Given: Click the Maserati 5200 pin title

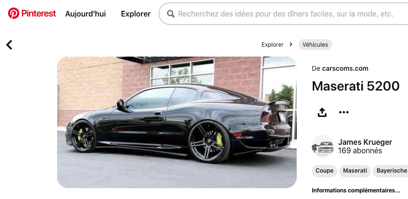Looking at the screenshot, I should coord(356,86).
